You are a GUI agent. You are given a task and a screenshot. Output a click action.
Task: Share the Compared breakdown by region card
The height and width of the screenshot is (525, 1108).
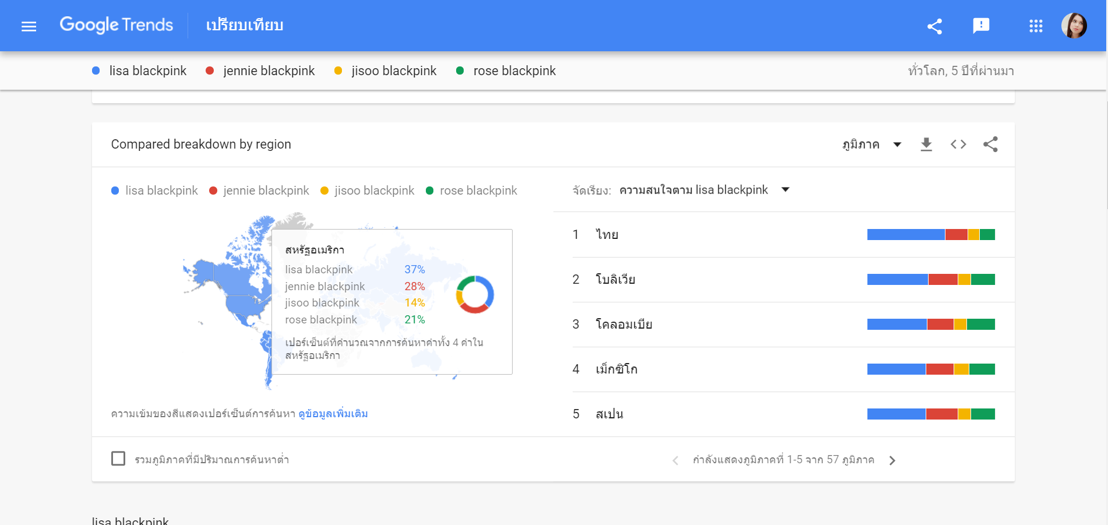pos(990,145)
